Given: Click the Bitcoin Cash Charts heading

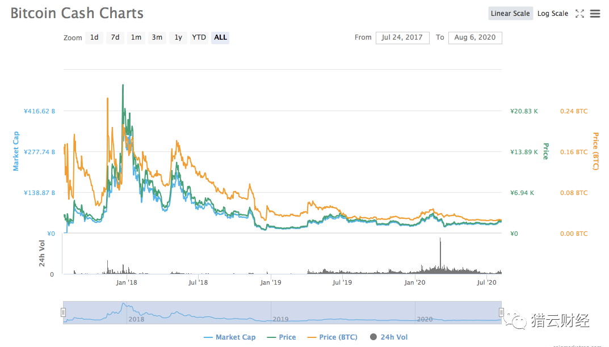Looking at the screenshot, I should [x=77, y=13].
